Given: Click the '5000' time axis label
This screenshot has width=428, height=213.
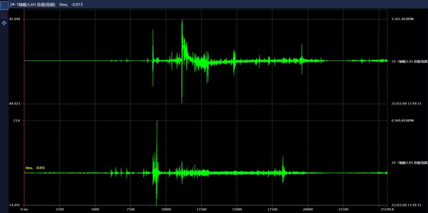Looking at the screenshot, I should coord(95,209).
